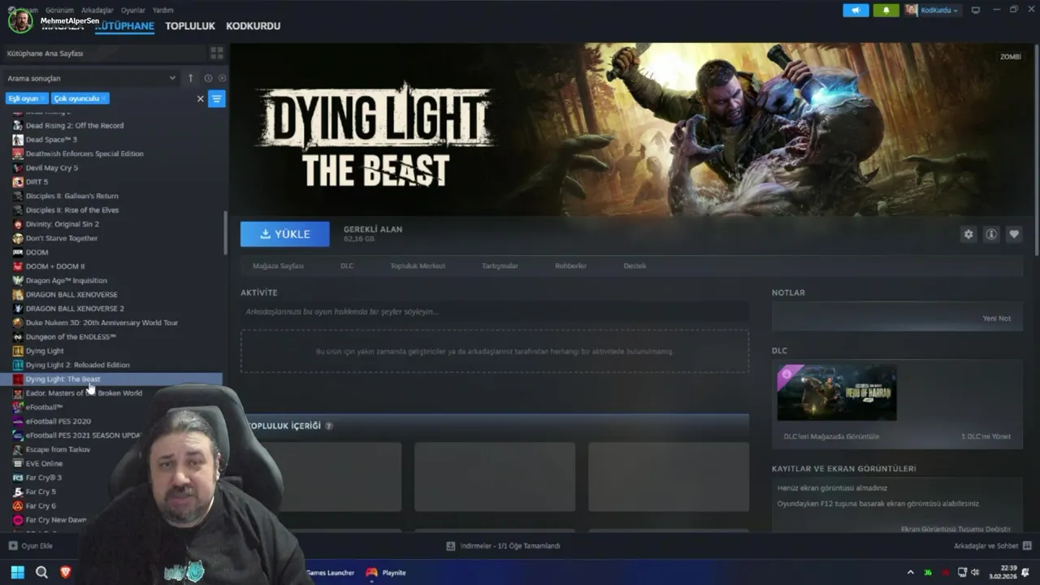Image resolution: width=1040 pixels, height=585 pixels.
Task: Select Dying Light game icon
Action: [18, 351]
